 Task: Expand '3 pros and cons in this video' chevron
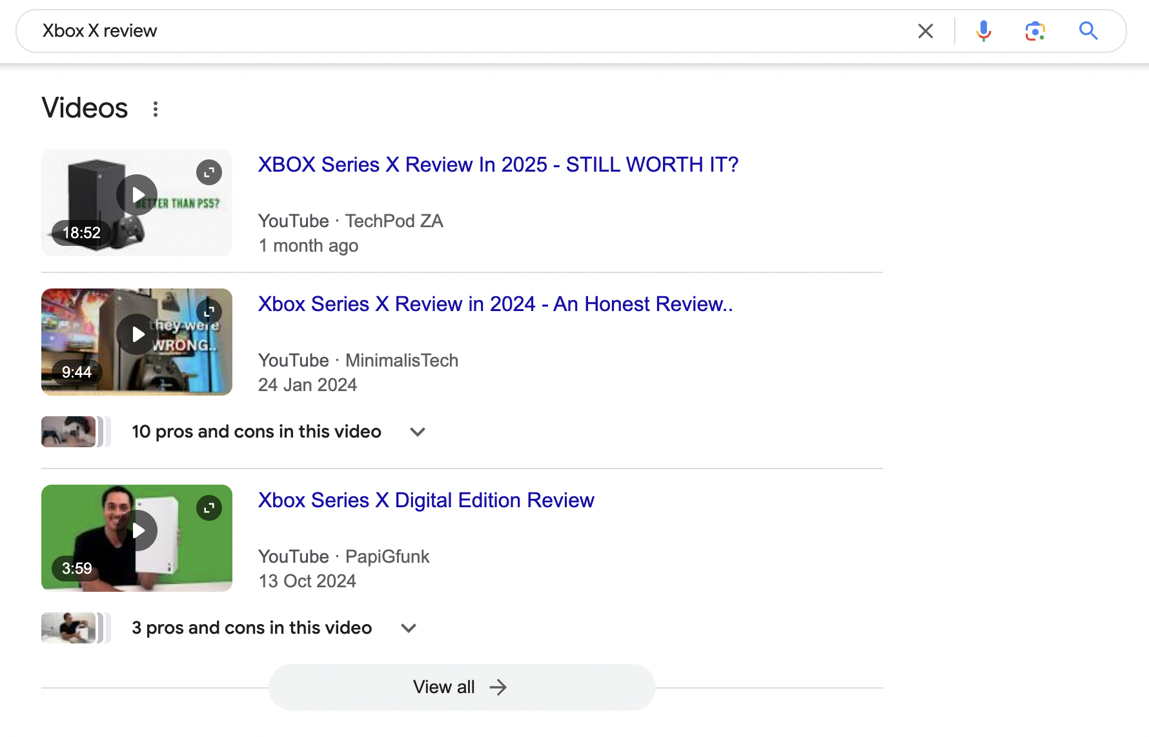click(409, 628)
